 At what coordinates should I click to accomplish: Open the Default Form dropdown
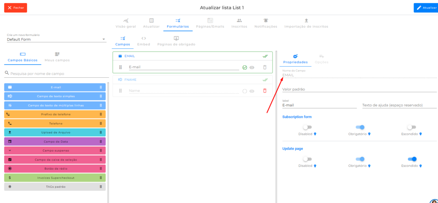(x=56, y=39)
